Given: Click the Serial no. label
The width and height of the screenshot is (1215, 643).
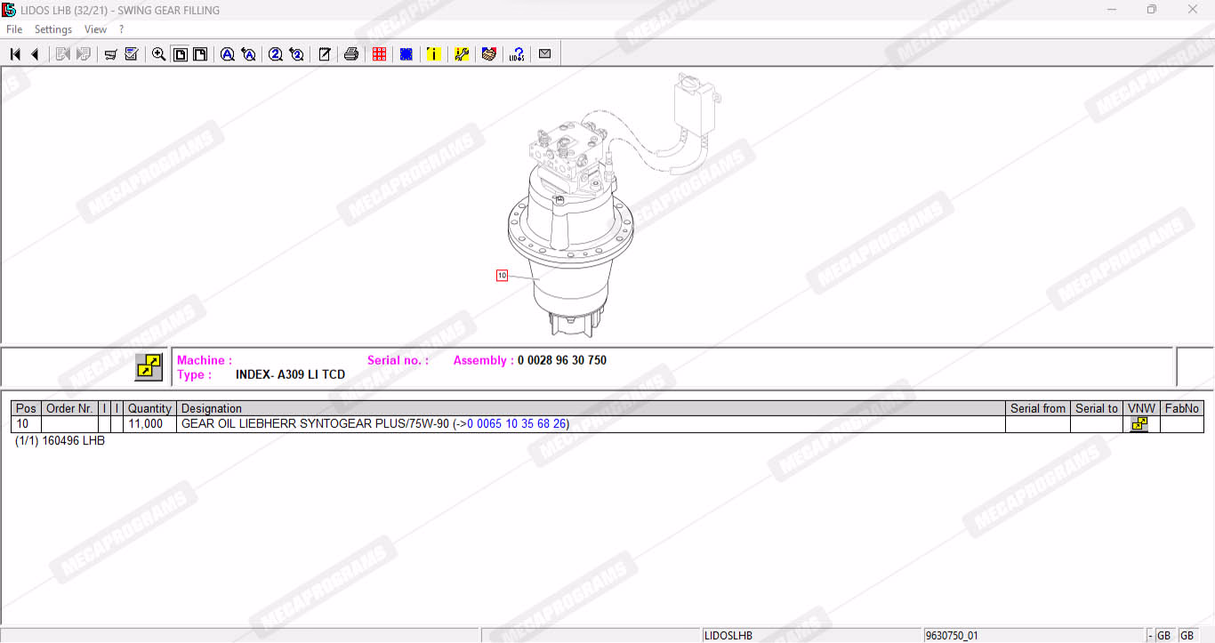Looking at the screenshot, I should (x=398, y=360).
